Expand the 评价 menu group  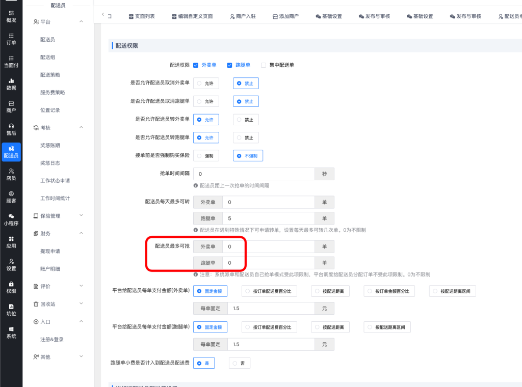[x=82, y=287]
